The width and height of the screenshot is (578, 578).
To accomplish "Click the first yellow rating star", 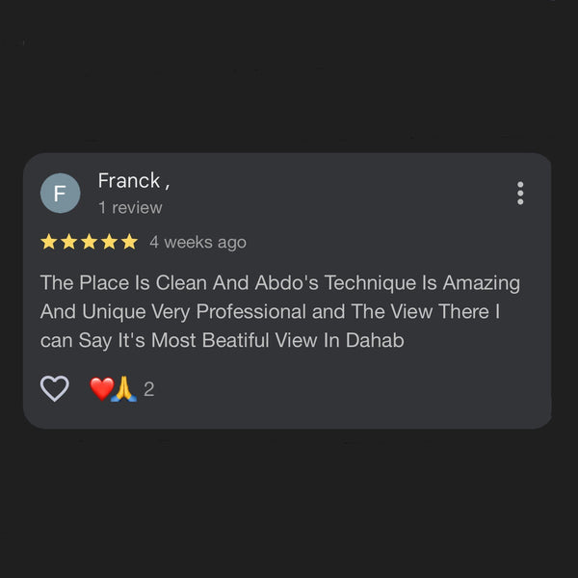I will (49, 243).
